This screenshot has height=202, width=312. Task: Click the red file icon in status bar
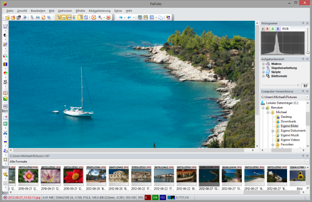tap(5, 197)
